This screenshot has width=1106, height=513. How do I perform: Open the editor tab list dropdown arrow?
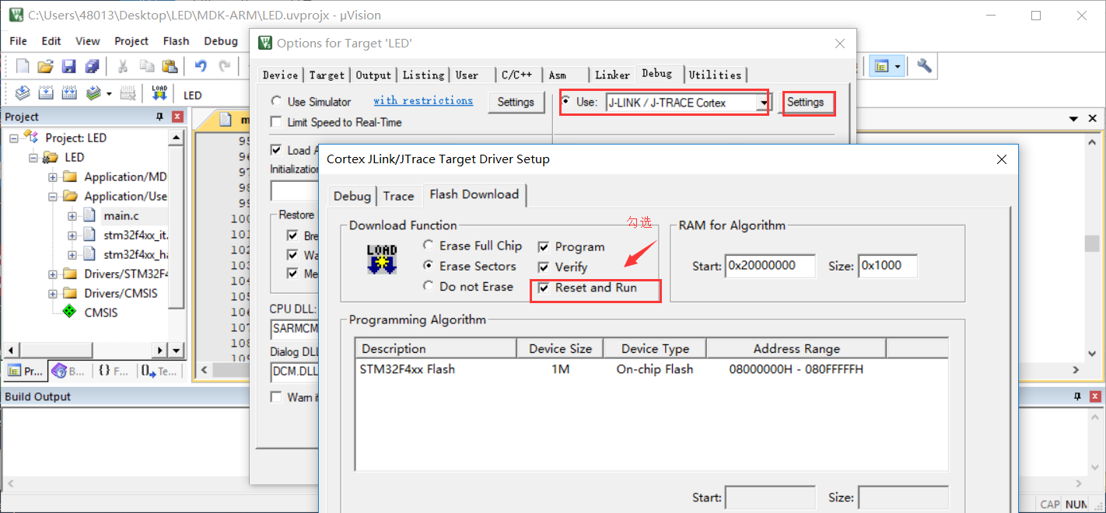point(1074,119)
